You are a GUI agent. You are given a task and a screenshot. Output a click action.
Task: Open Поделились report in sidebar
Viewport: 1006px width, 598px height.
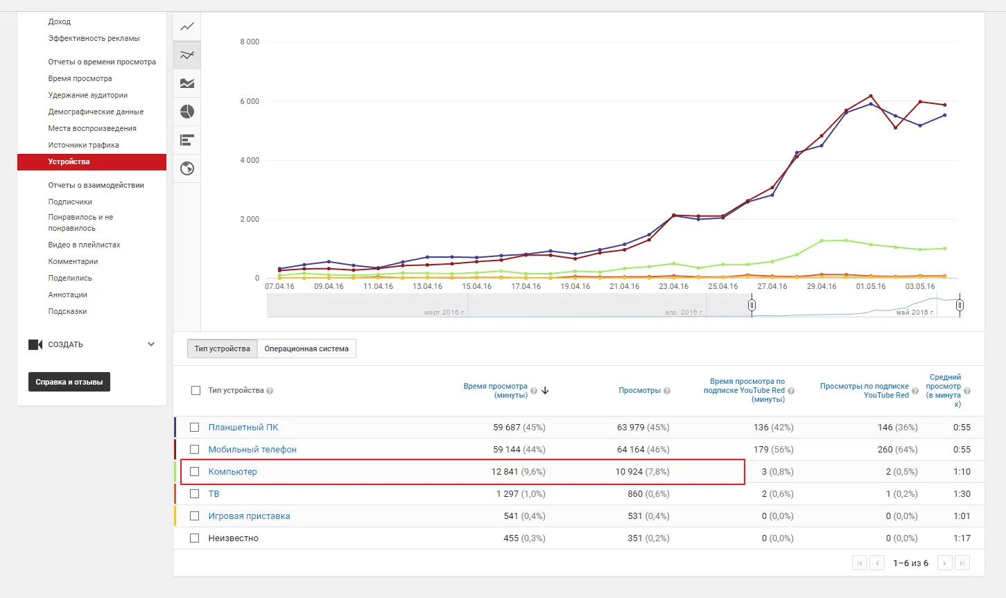coord(70,279)
